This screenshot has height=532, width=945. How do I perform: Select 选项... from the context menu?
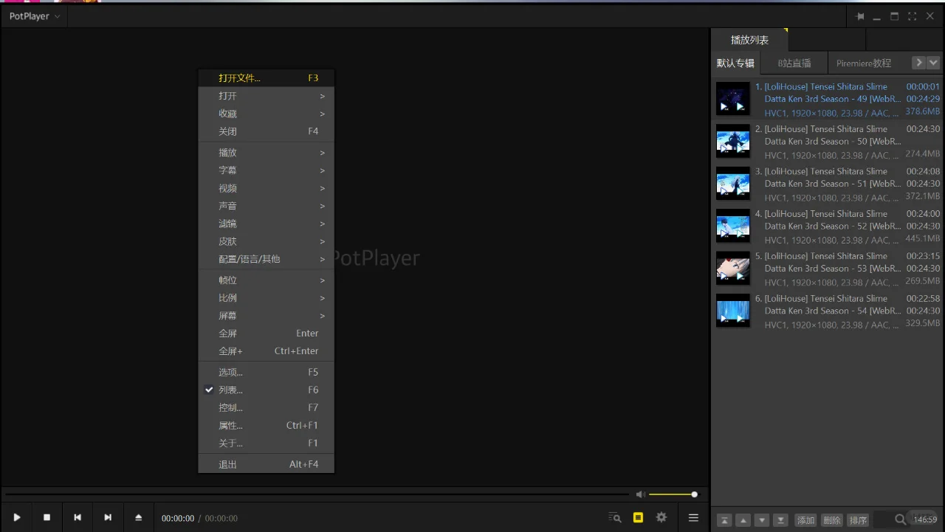(230, 372)
